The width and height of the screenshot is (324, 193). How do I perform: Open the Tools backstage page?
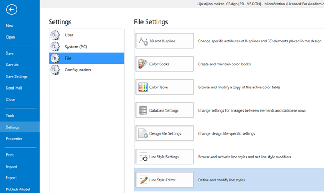pos(10,116)
